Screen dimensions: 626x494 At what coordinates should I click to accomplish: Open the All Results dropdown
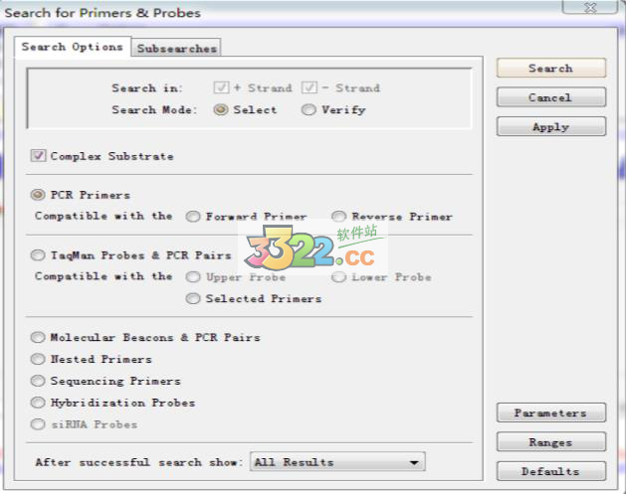click(337, 462)
